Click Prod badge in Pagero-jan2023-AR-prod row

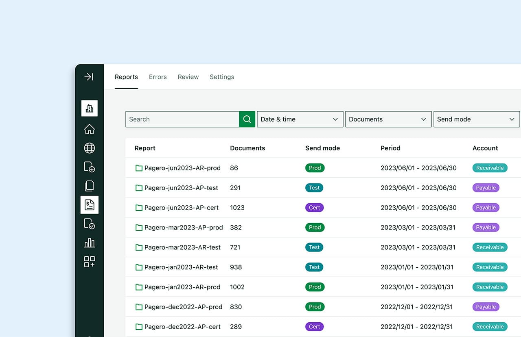[315, 287]
